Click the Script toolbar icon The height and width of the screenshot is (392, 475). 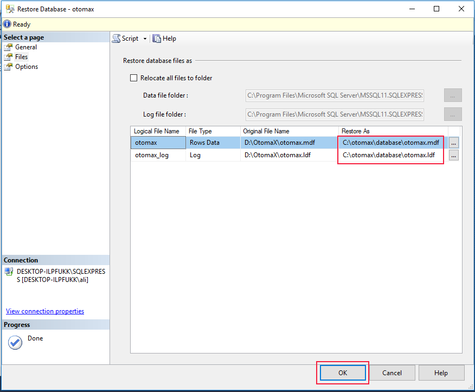coord(117,38)
